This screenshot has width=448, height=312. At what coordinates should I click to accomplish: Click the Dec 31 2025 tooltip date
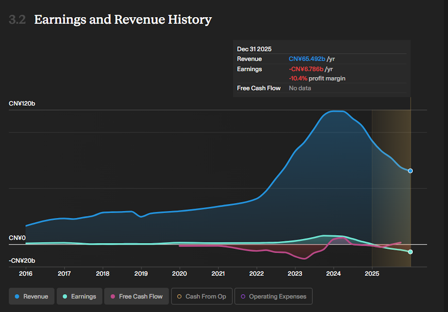[254, 49]
